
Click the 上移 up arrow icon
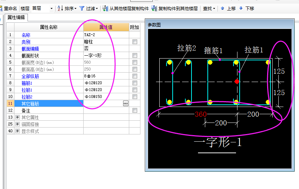click(222, 8)
